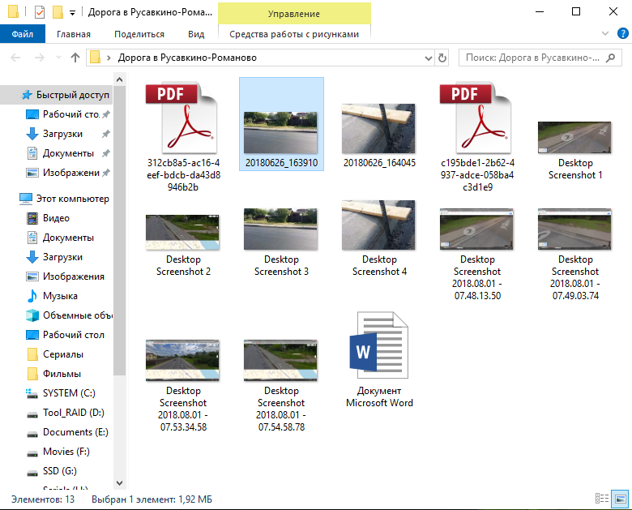632x510 pixels.
Task: Click the navigation pane scroll up arrow
Action: point(119,80)
